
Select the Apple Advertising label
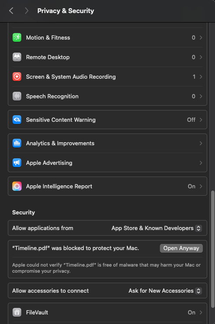tap(49, 163)
